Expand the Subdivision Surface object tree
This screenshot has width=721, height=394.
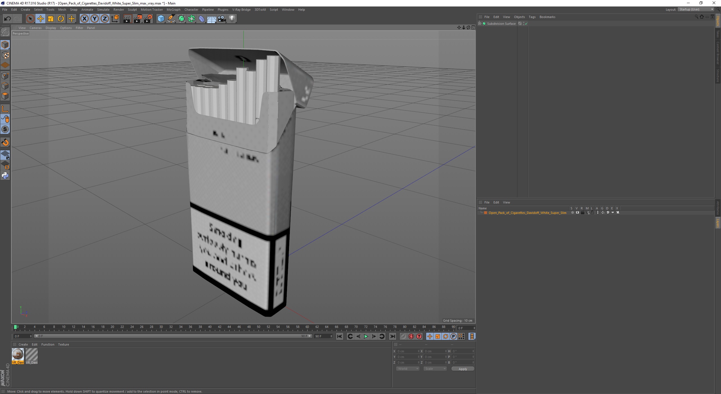click(x=480, y=24)
